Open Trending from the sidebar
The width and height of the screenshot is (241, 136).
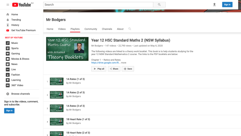[16, 20]
